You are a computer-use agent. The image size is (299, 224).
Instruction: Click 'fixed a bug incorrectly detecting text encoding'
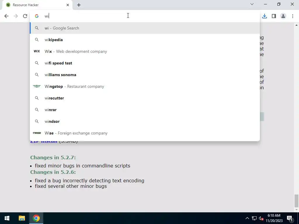89,181
